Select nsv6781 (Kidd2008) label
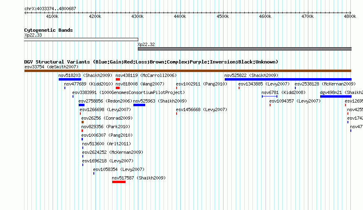Viewport: 363px width, 210px height. (x=283, y=93)
